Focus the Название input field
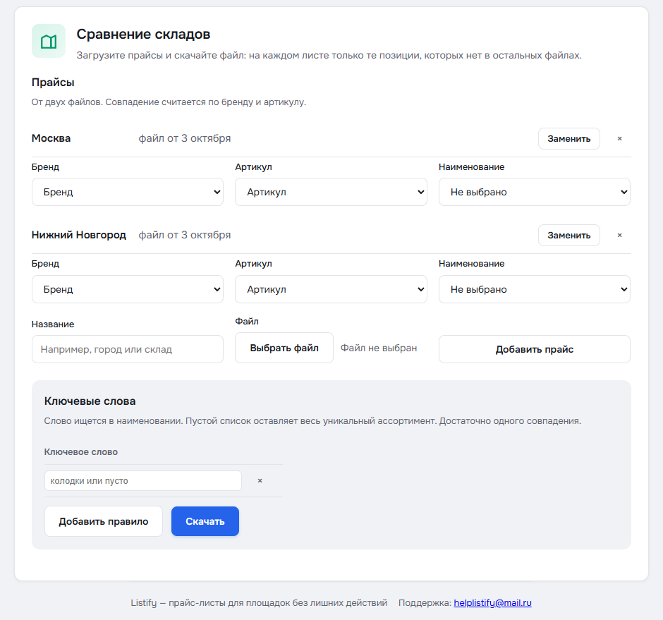The width and height of the screenshot is (663, 620). pos(128,349)
